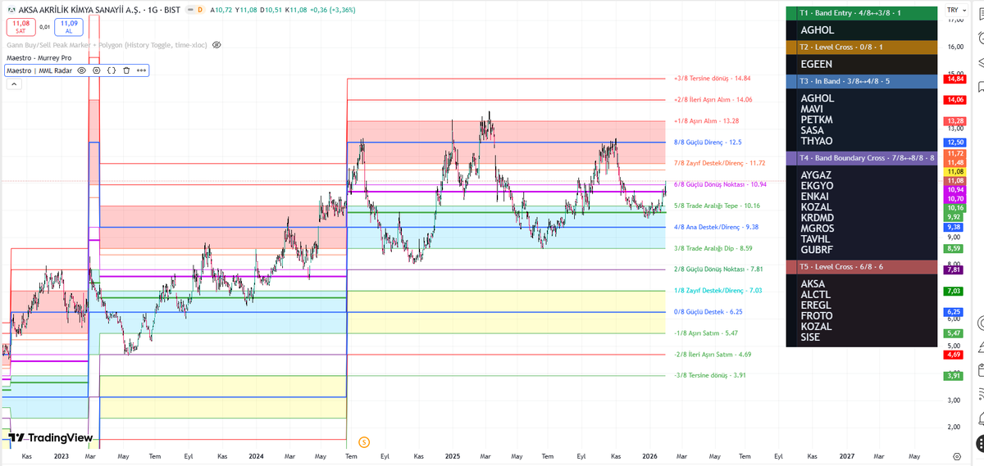Click the T2 Level Cross 0/8 header
The width and height of the screenshot is (984, 466).
point(862,48)
